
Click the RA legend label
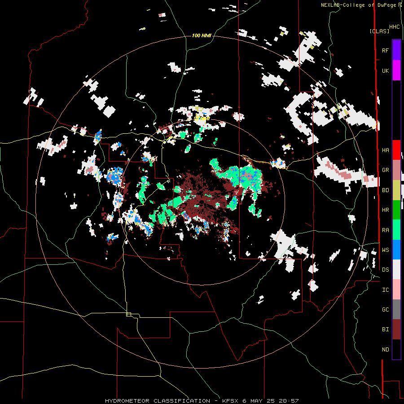(385, 230)
